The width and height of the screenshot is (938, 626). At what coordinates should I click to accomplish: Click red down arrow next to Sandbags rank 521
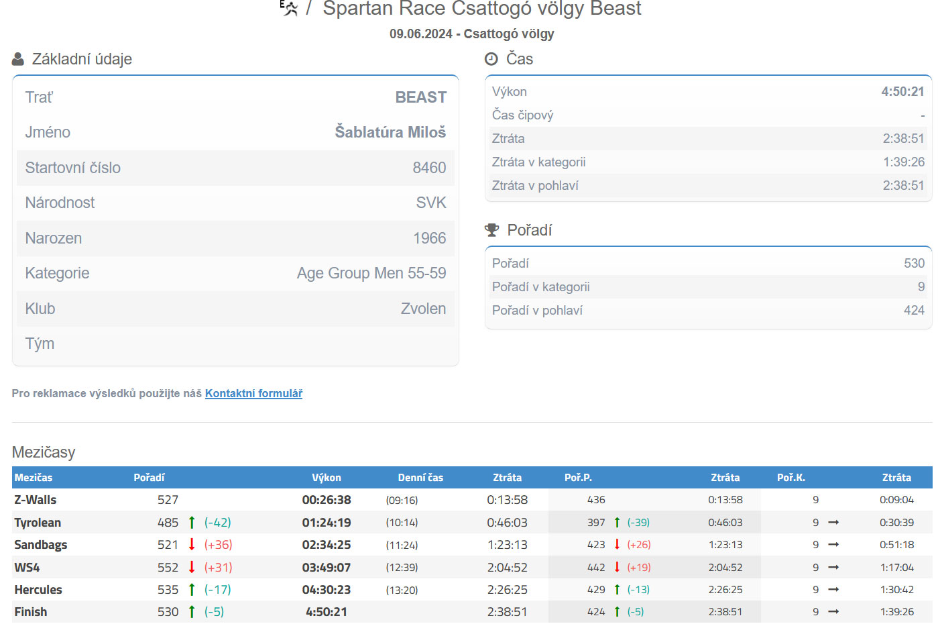(x=192, y=544)
